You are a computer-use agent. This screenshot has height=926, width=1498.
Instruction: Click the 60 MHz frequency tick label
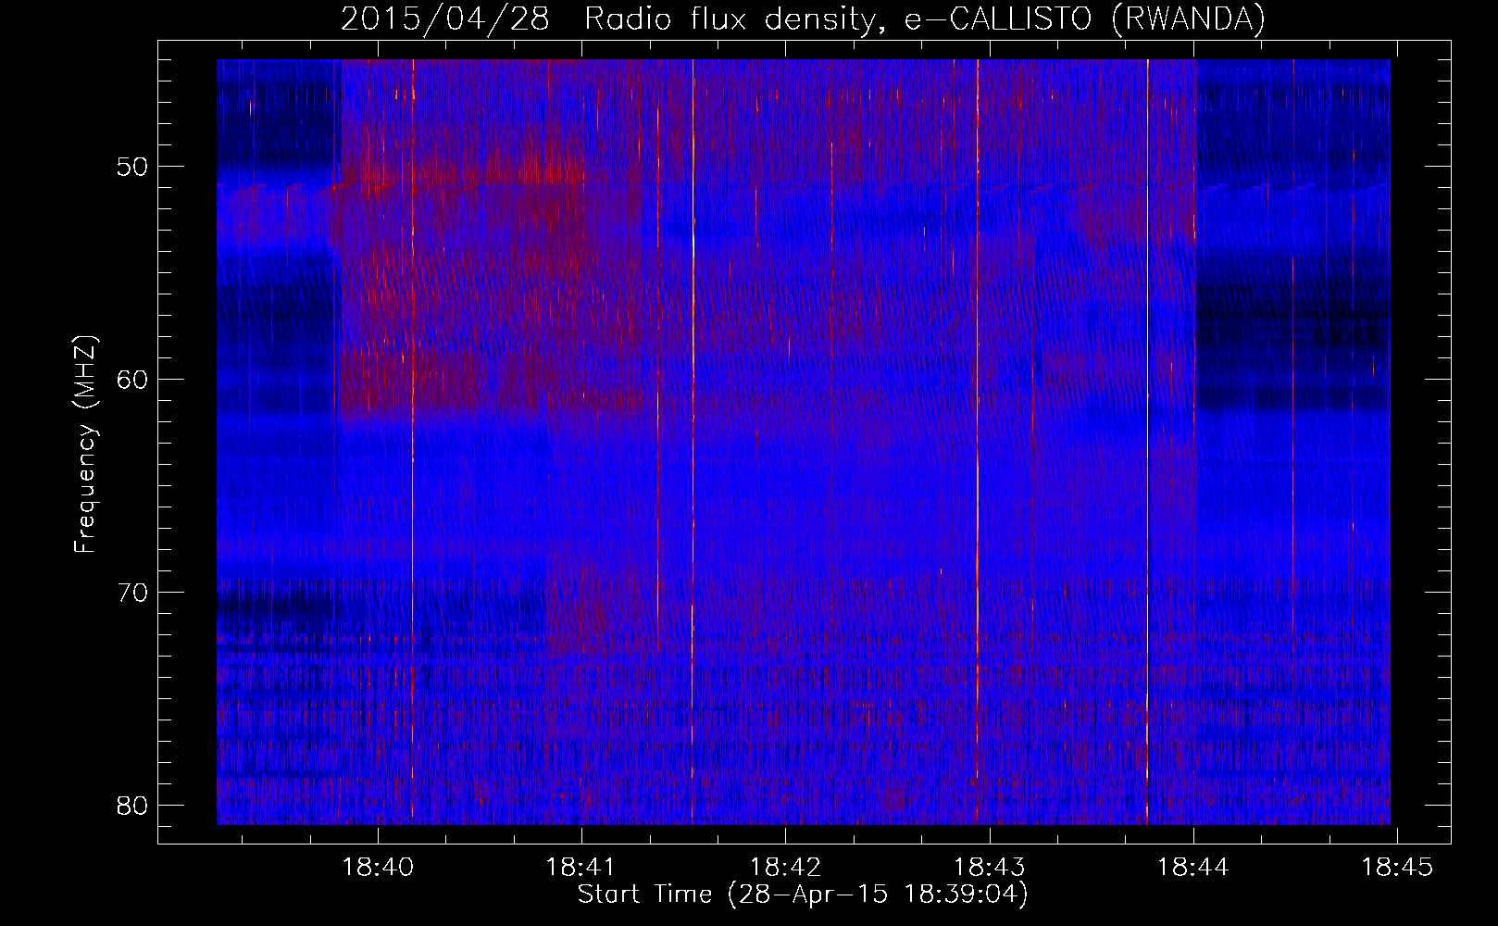134,380
